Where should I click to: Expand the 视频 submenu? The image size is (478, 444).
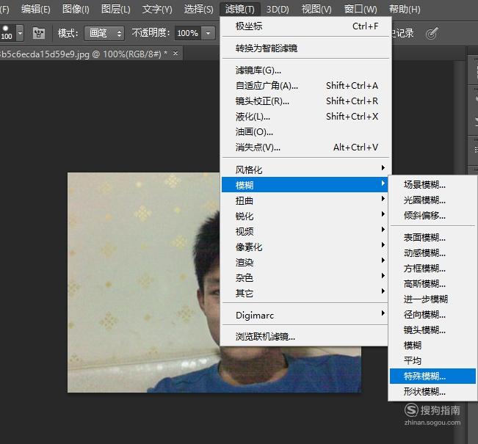click(305, 231)
